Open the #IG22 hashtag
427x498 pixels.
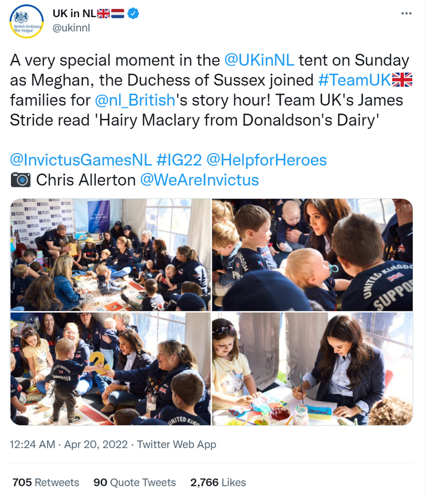[x=179, y=160]
